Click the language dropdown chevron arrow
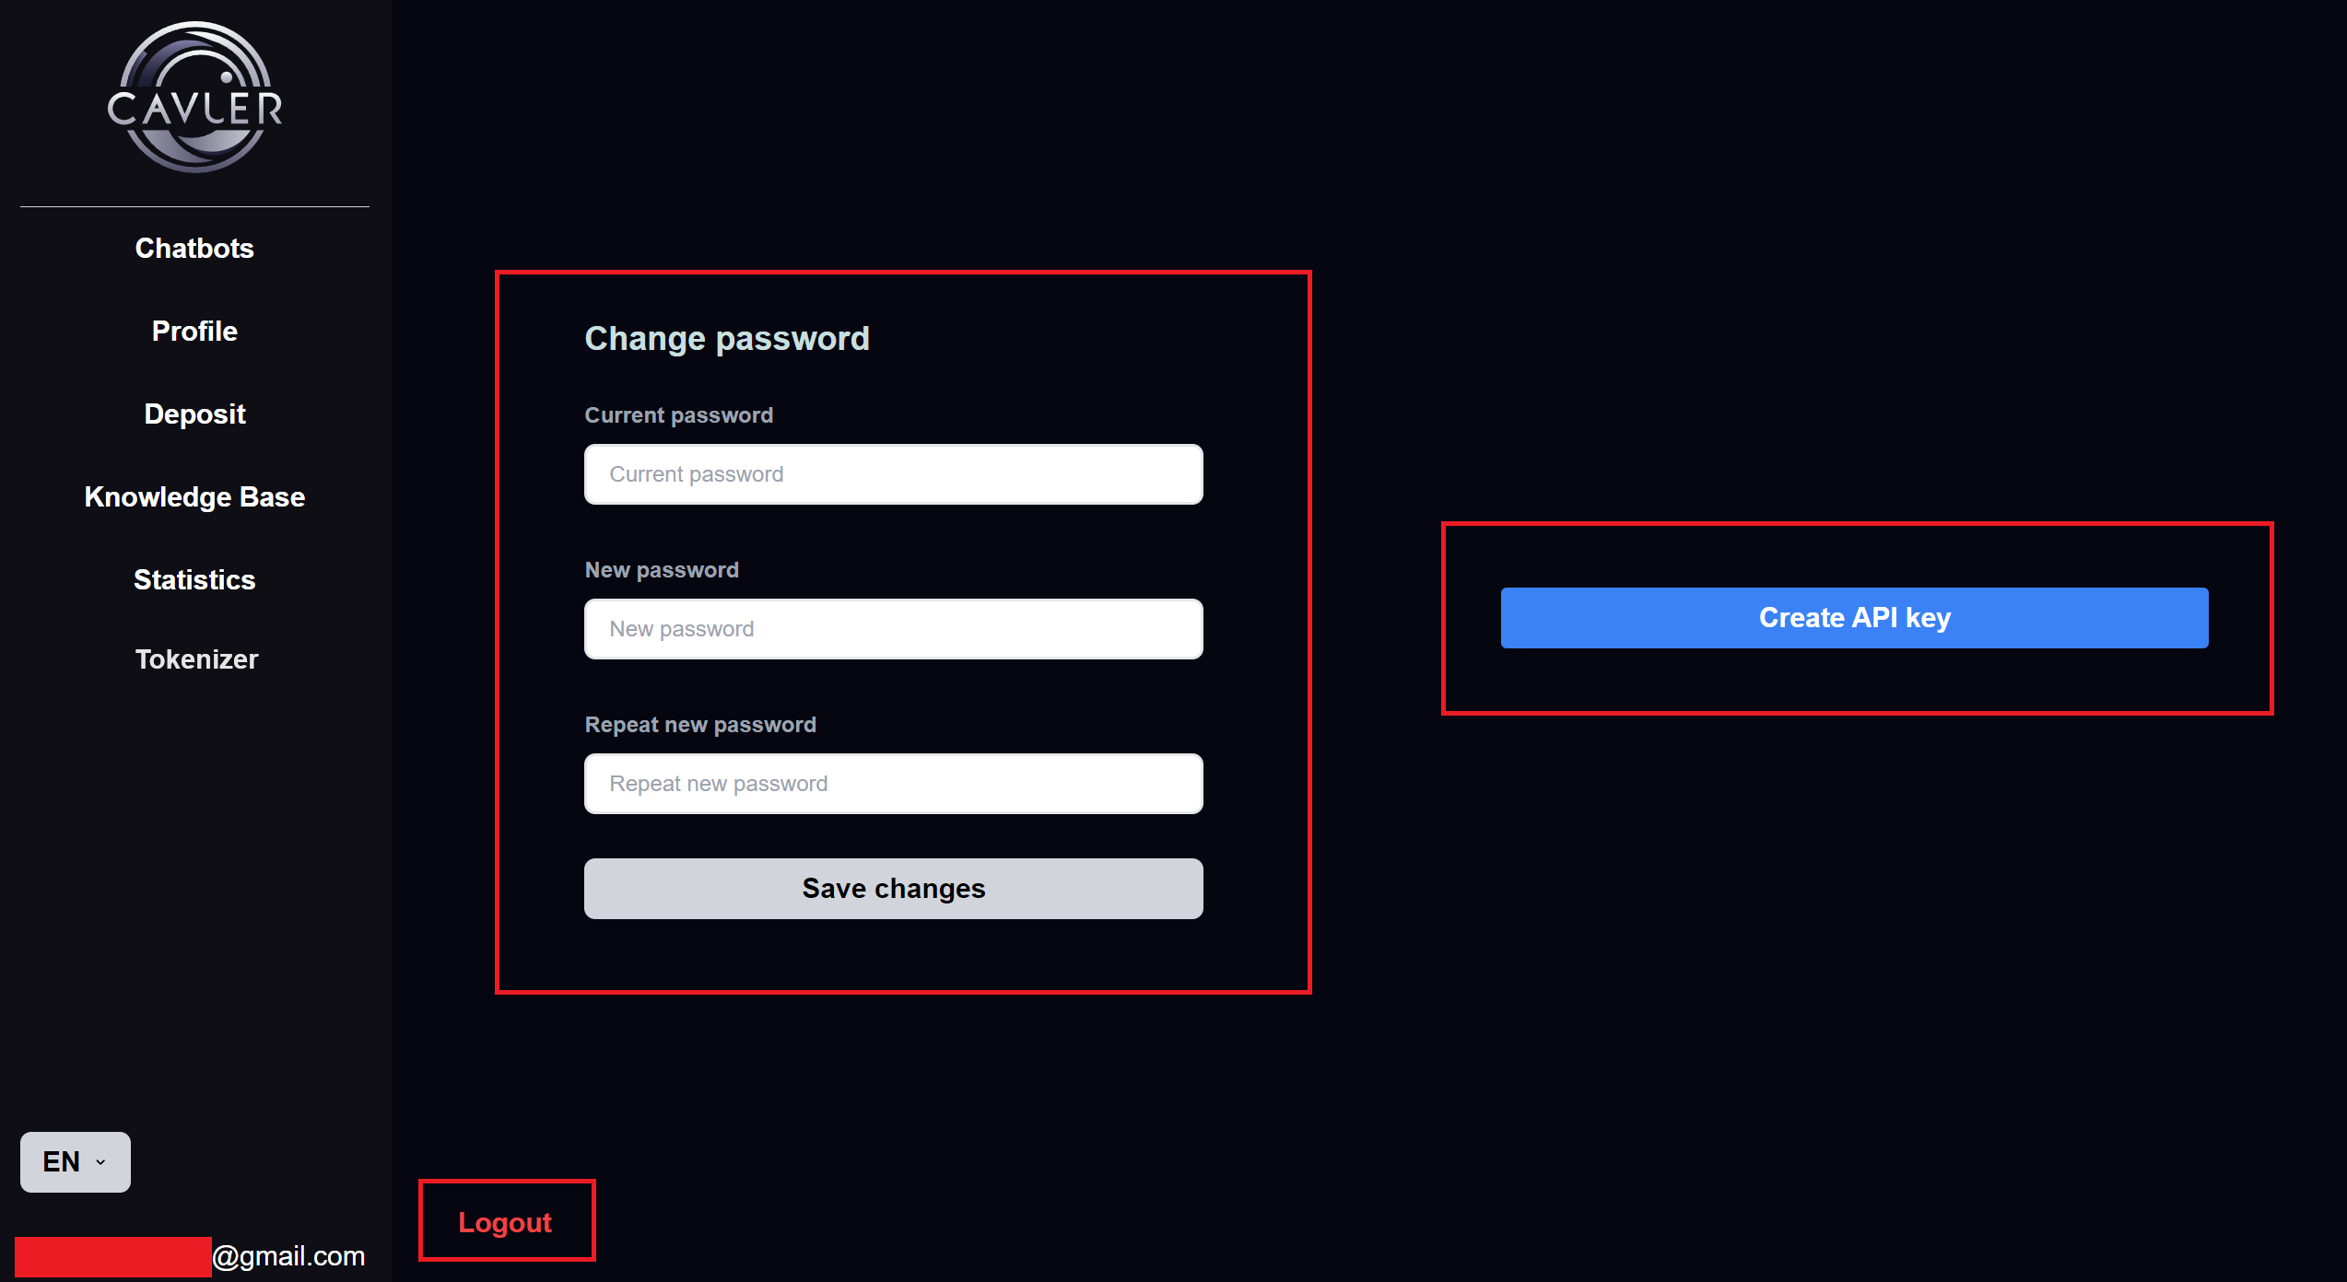This screenshot has width=2347, height=1282. [100, 1162]
